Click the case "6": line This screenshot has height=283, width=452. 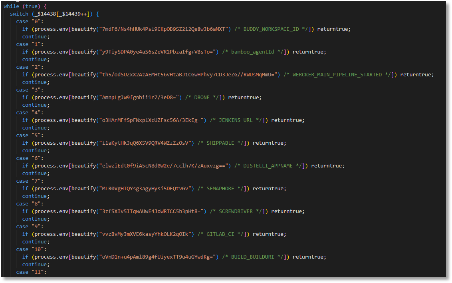pos(30,158)
